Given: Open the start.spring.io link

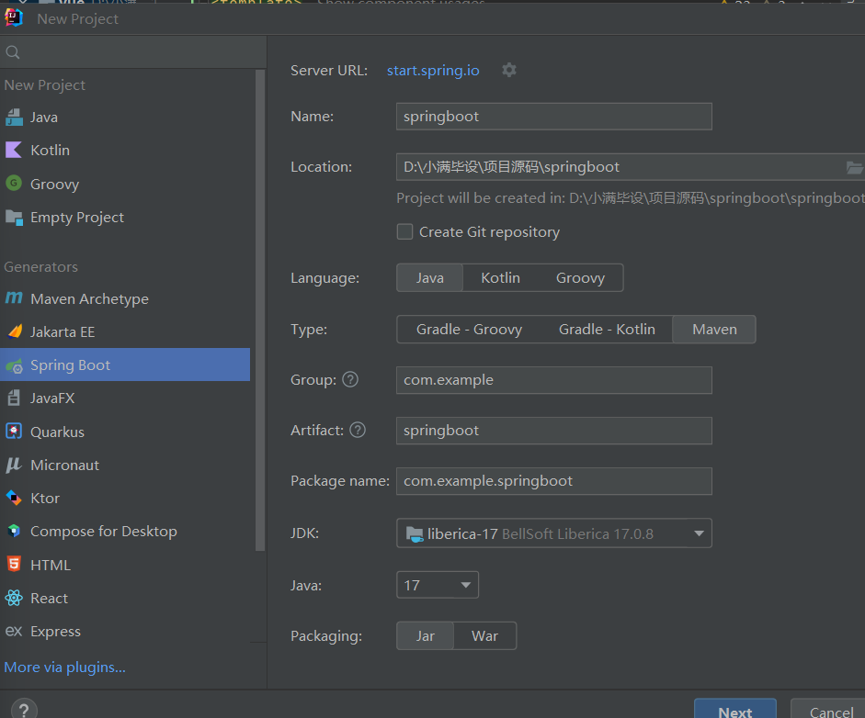Looking at the screenshot, I should click(433, 70).
